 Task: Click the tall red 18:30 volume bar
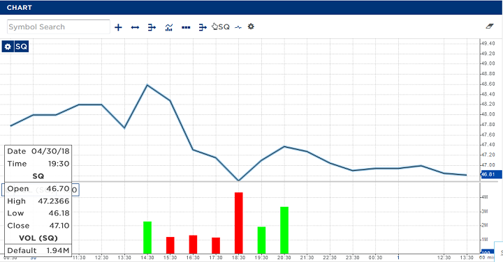pos(239,223)
